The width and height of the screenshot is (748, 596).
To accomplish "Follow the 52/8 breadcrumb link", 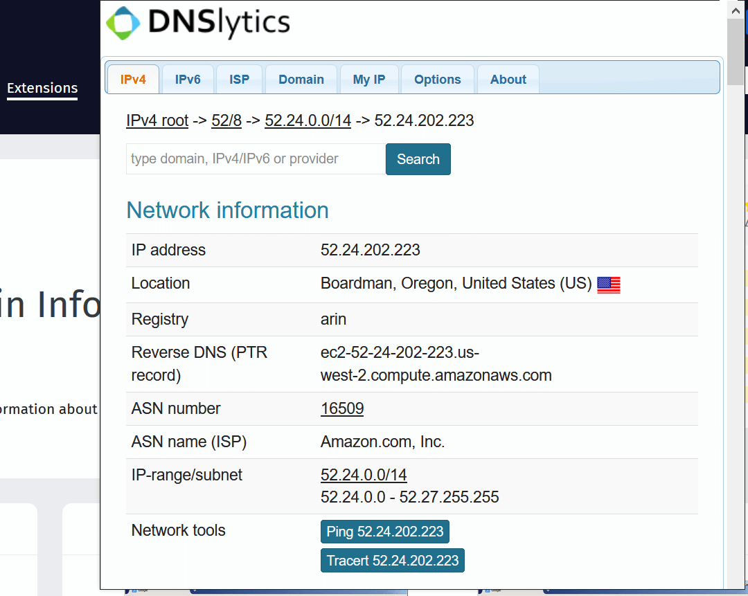I will click(x=226, y=120).
